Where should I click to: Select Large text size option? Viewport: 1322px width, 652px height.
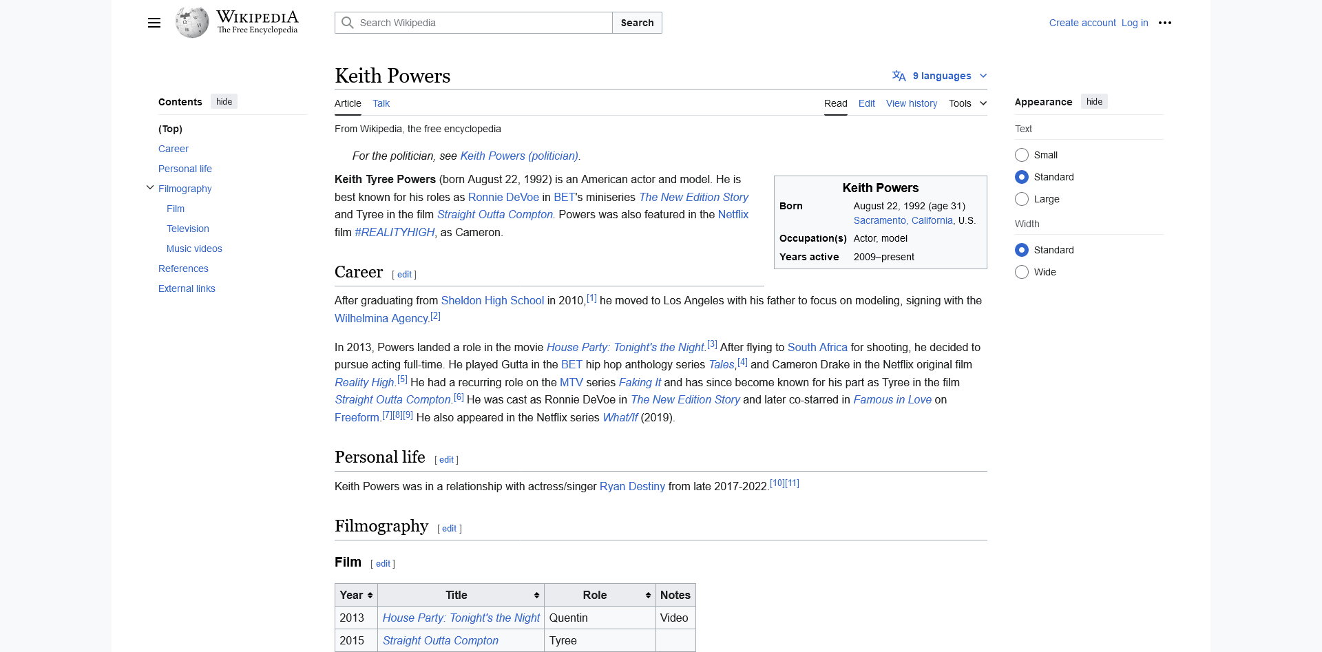coord(1022,199)
